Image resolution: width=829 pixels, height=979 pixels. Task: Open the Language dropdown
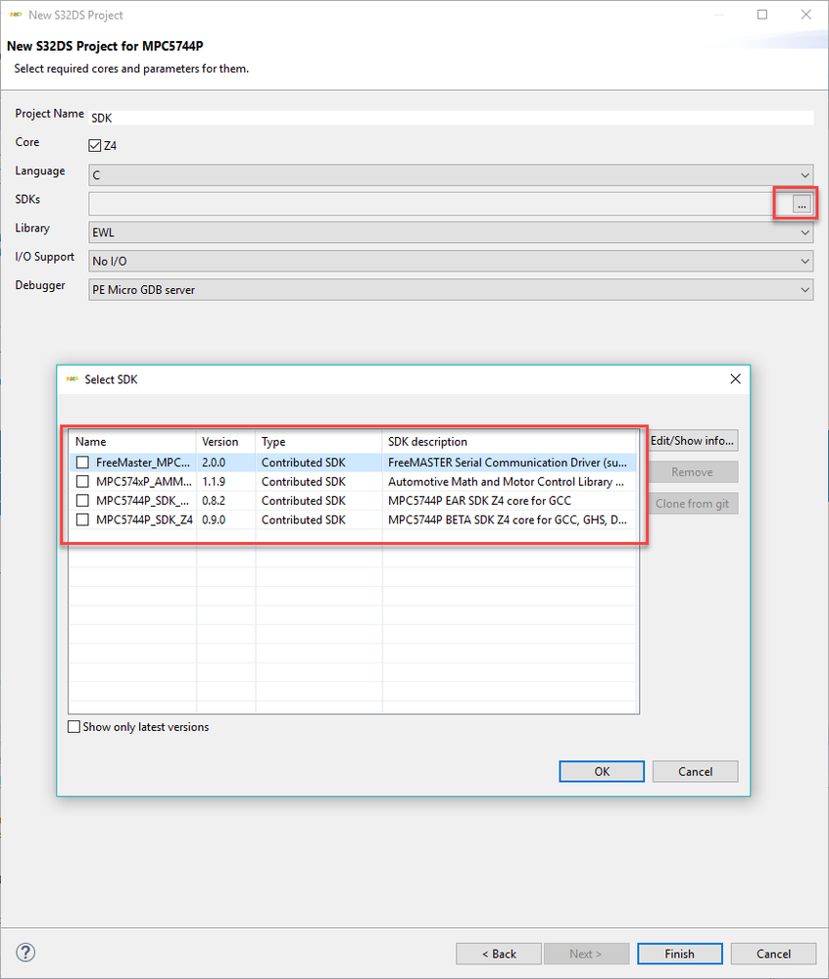(451, 175)
